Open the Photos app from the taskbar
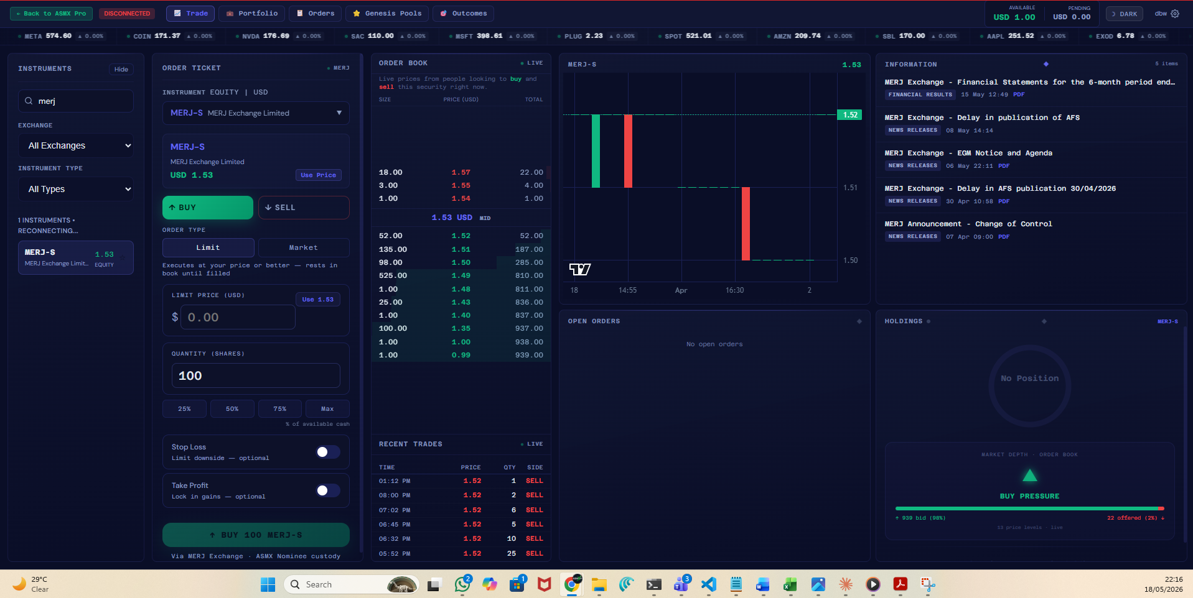This screenshot has width=1193, height=598. (x=818, y=584)
